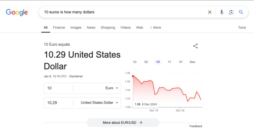Start voice search with microphone icon
The height and width of the screenshot is (134, 254).
click(x=222, y=12)
